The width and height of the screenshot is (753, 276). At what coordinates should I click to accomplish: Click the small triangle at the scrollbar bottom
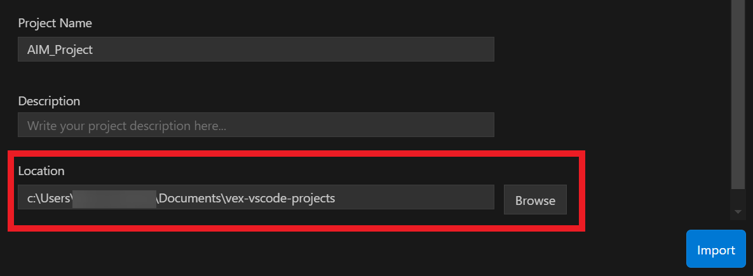[737, 211]
